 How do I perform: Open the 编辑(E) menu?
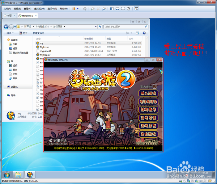click(17, 9)
